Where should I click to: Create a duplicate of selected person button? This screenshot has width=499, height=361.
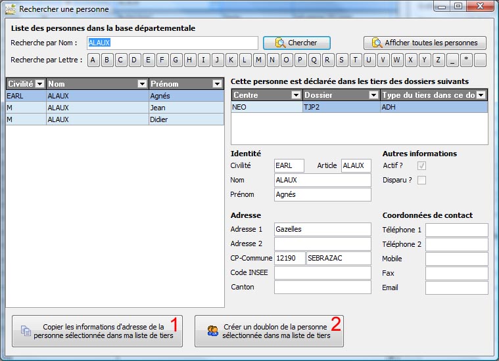270,331
